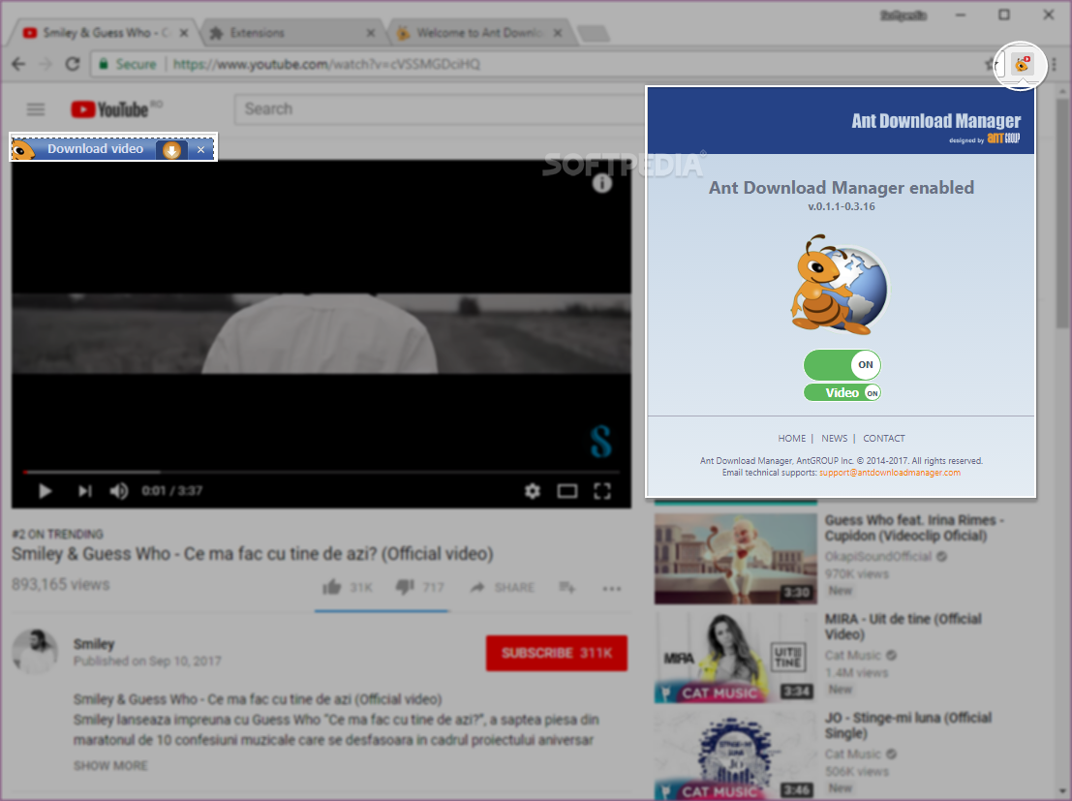Click the Ant Download Manager extension icon
The height and width of the screenshot is (801, 1072).
1022,65
